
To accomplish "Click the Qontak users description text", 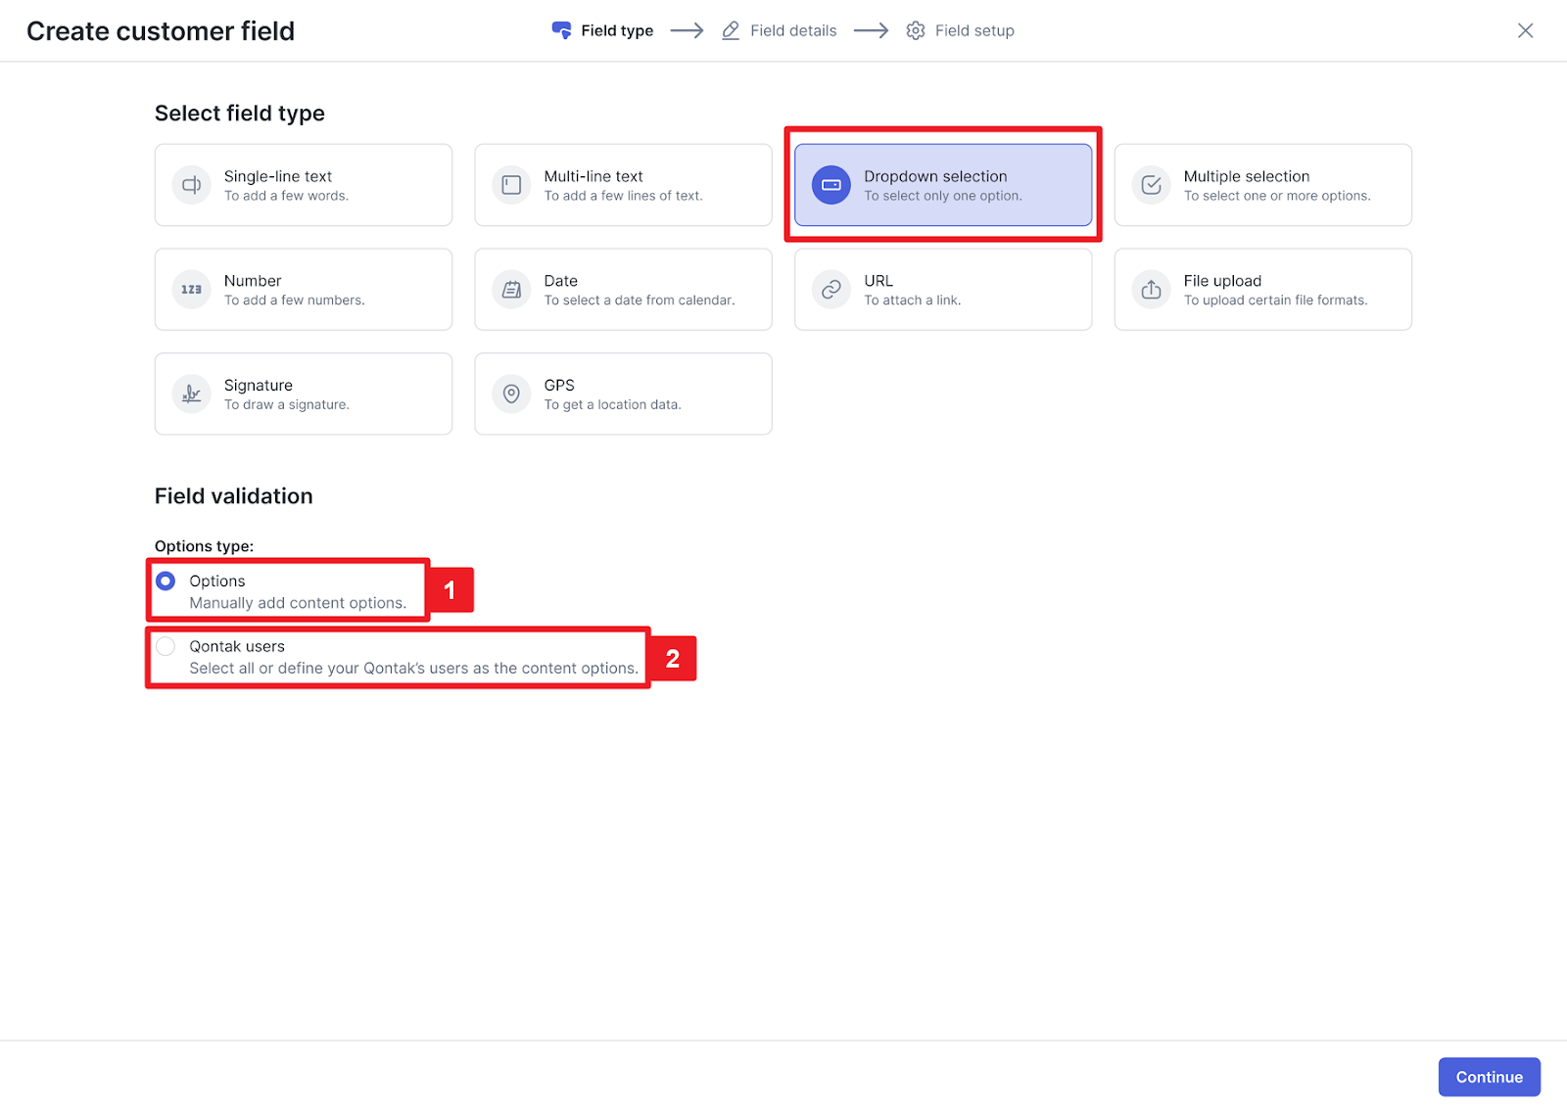I will 413,669.
